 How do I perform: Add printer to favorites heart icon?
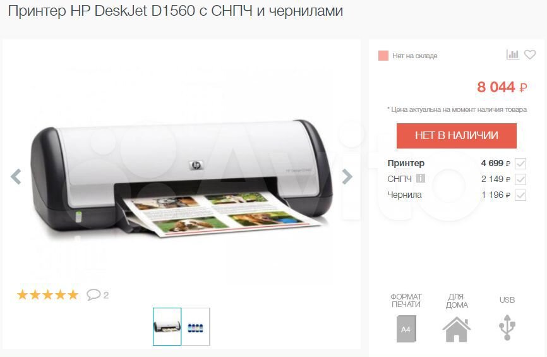point(530,54)
